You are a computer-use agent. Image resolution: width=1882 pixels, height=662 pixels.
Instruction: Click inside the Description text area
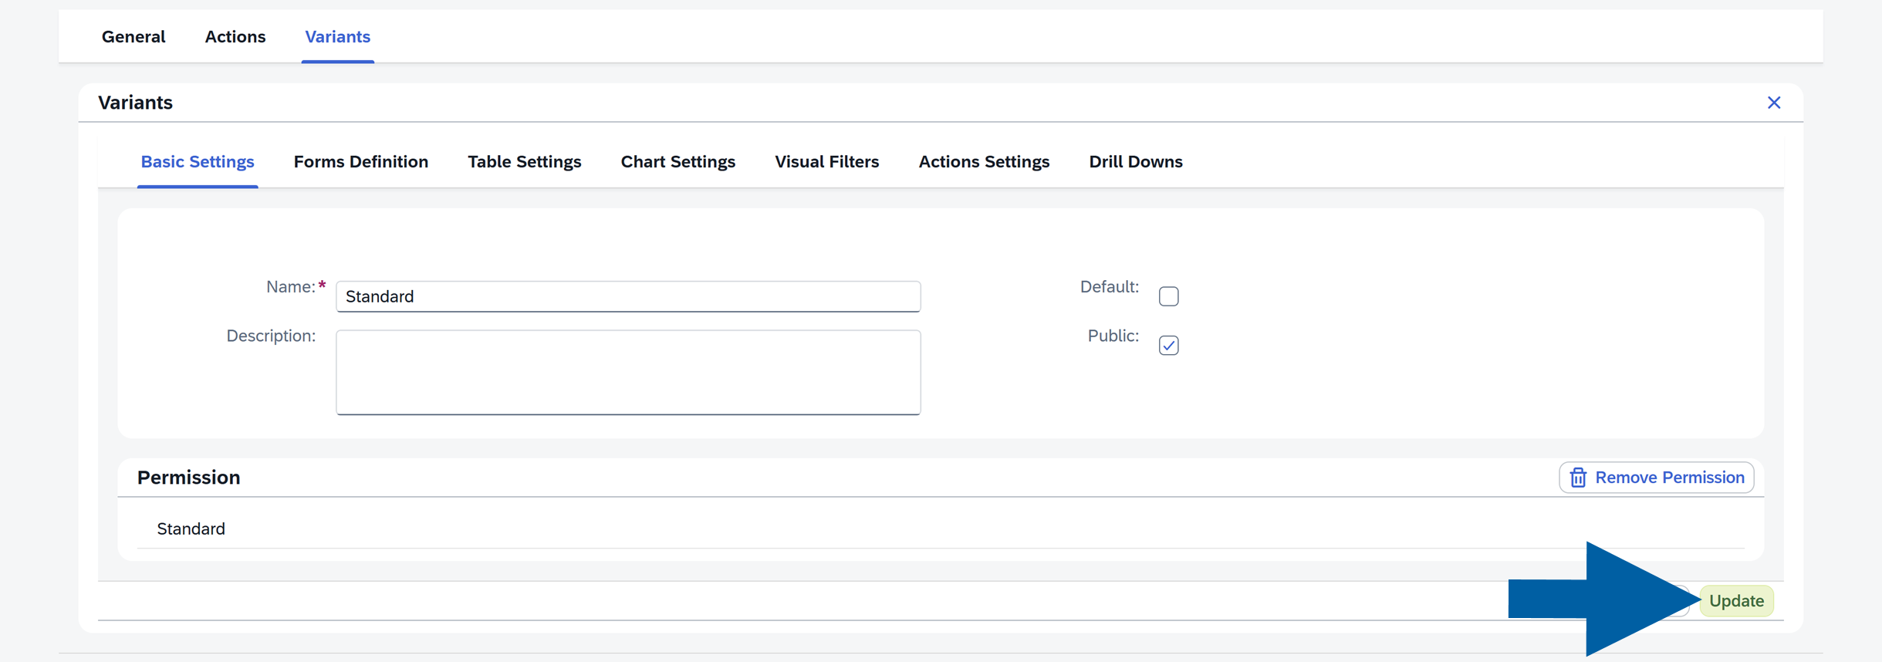pyautogui.click(x=627, y=372)
